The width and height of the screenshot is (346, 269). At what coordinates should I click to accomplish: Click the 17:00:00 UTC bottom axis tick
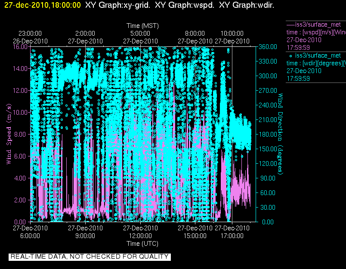[232, 236]
